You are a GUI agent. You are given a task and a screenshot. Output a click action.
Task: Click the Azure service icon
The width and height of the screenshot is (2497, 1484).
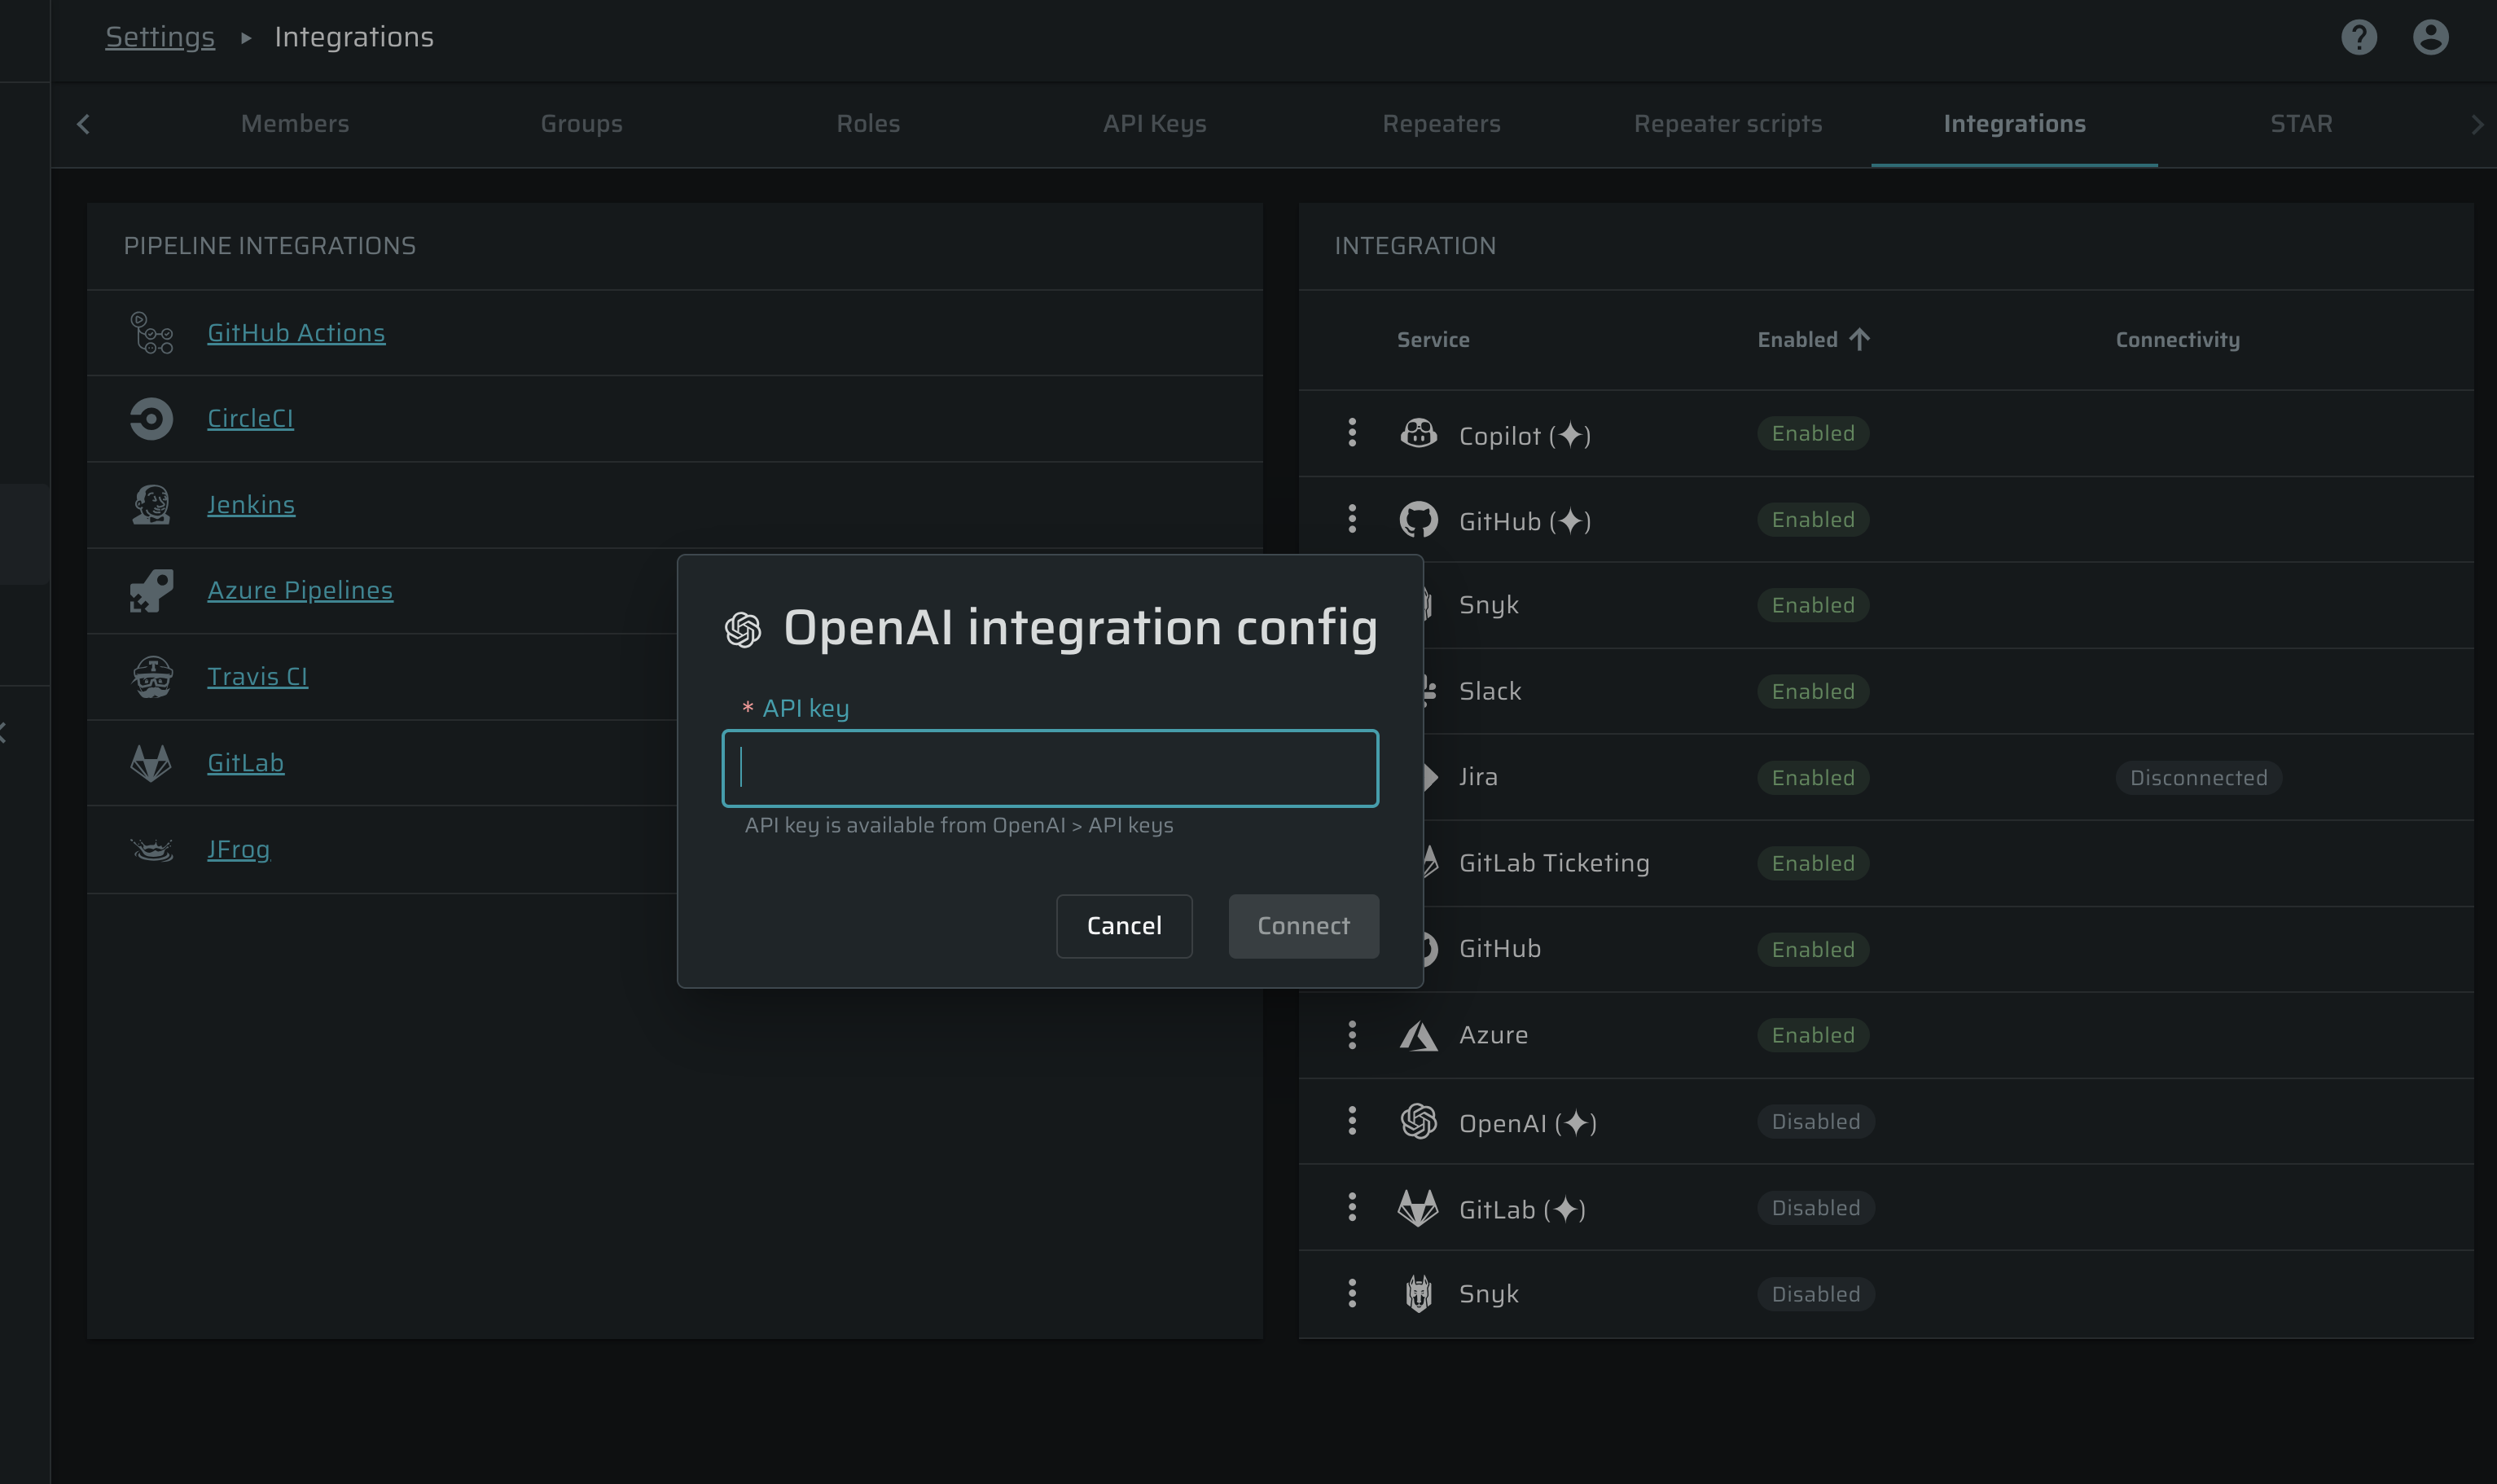click(1417, 1036)
